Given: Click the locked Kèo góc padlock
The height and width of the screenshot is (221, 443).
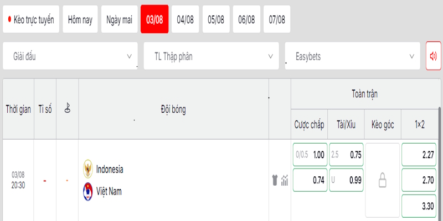Looking at the screenshot, I should pos(383,180).
